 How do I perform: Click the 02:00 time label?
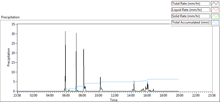34,96
